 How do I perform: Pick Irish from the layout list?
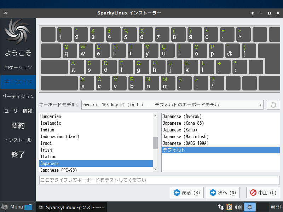coord(96,150)
